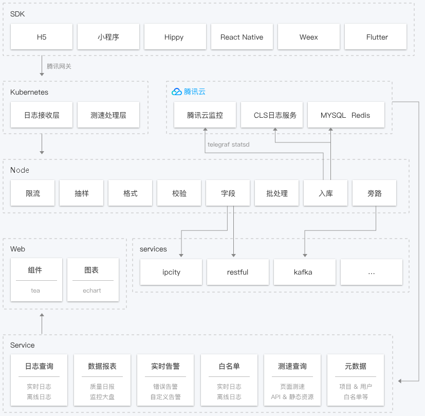Viewport: 425px width, 416px height.
Task: Click the Hippy SDK box
Action: 175,37
